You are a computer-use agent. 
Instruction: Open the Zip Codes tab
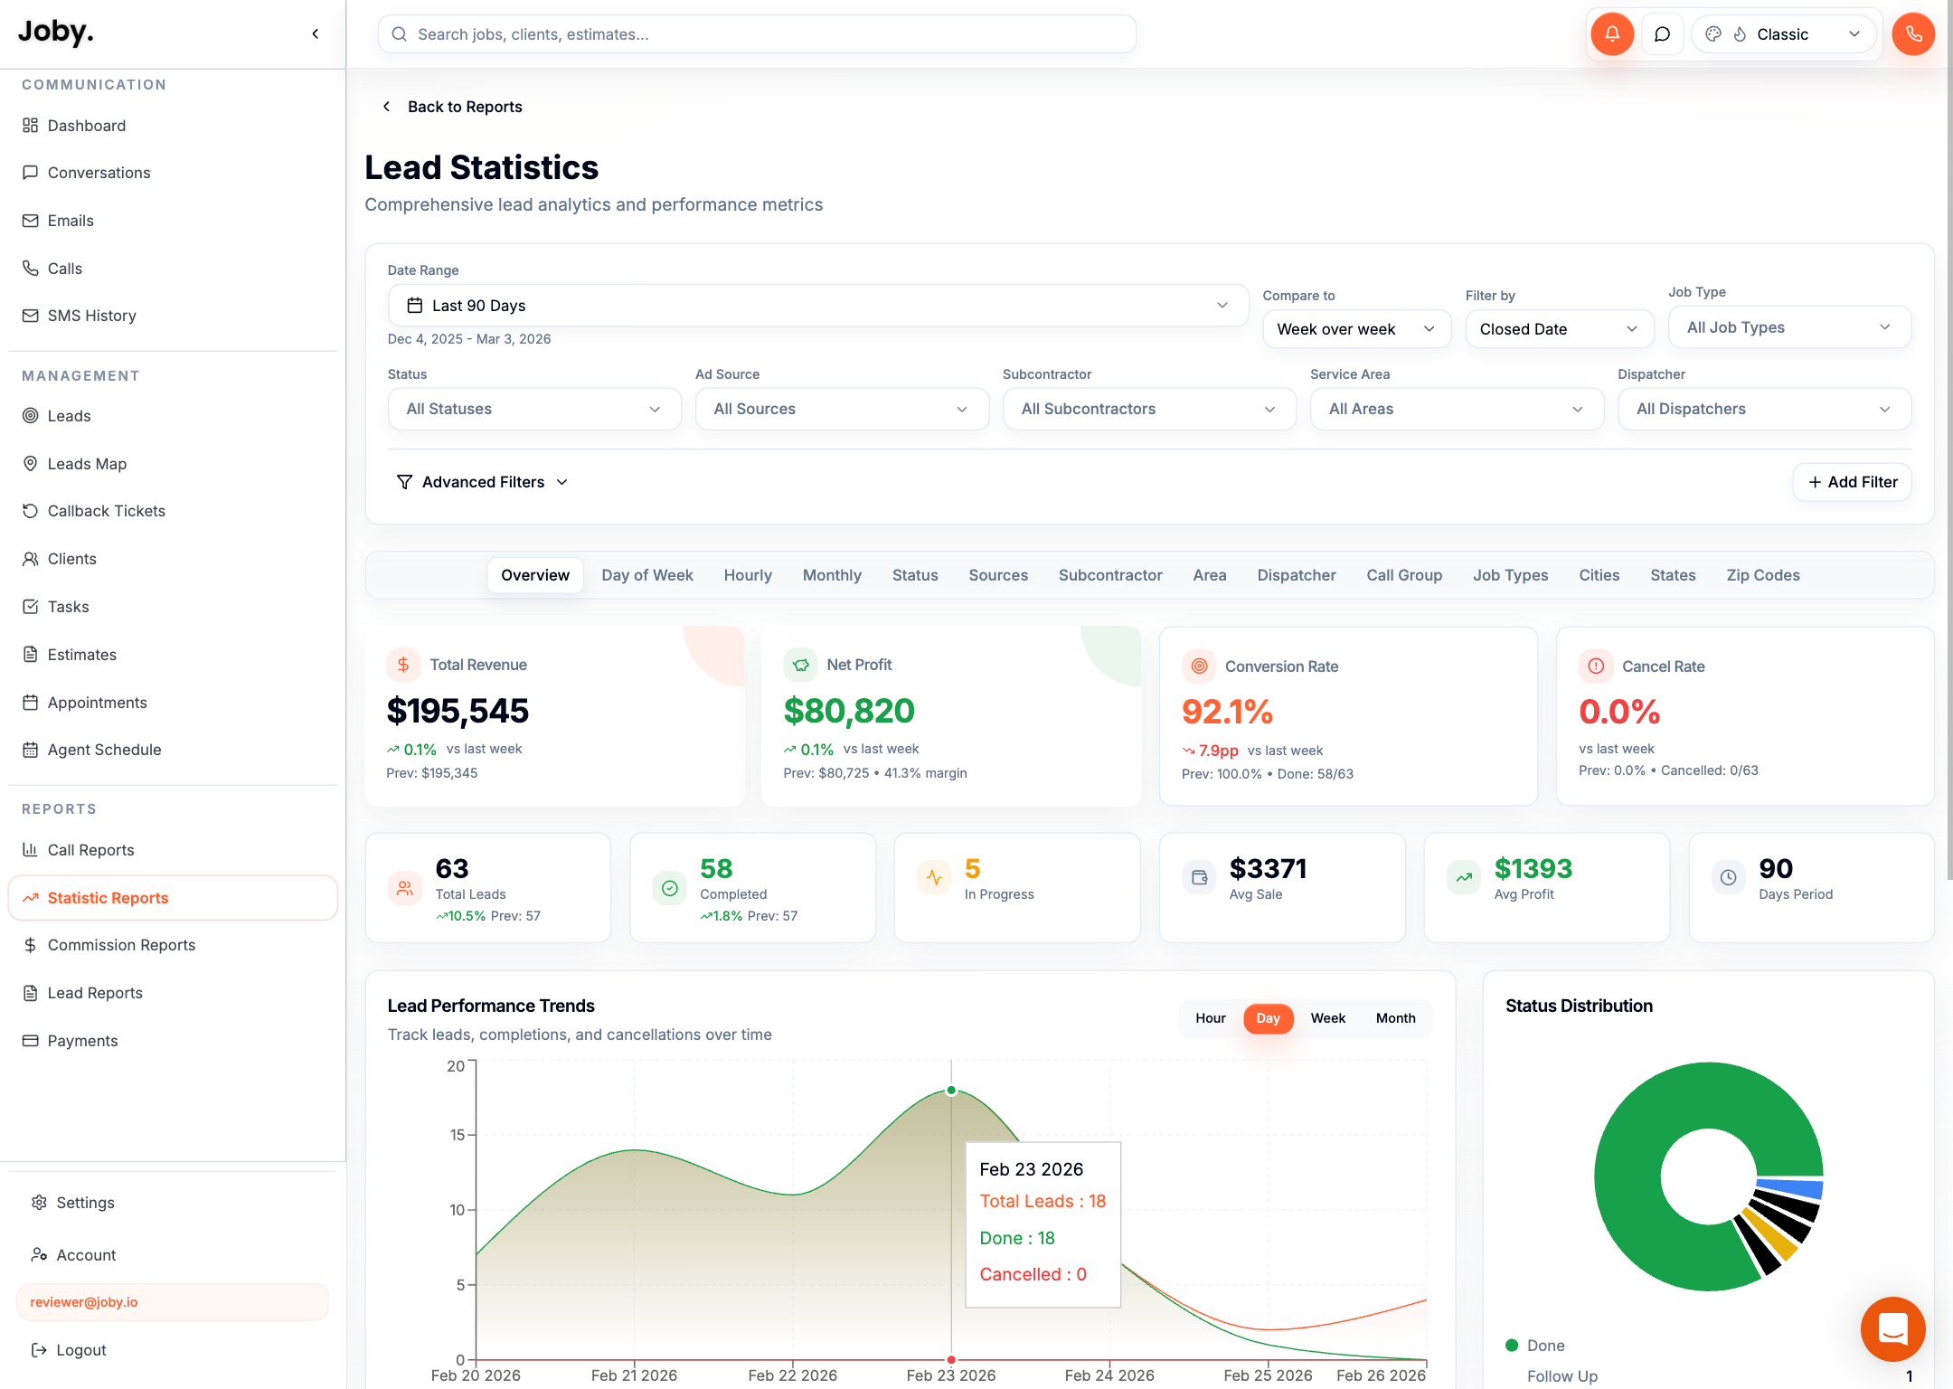click(1762, 575)
